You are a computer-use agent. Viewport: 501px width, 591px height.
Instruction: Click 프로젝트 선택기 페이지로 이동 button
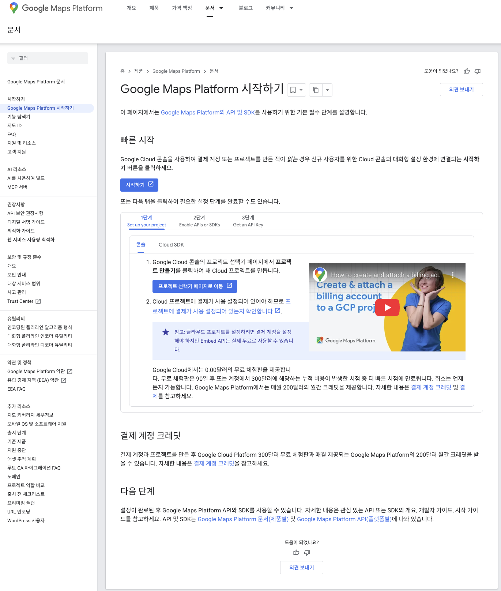click(x=195, y=286)
